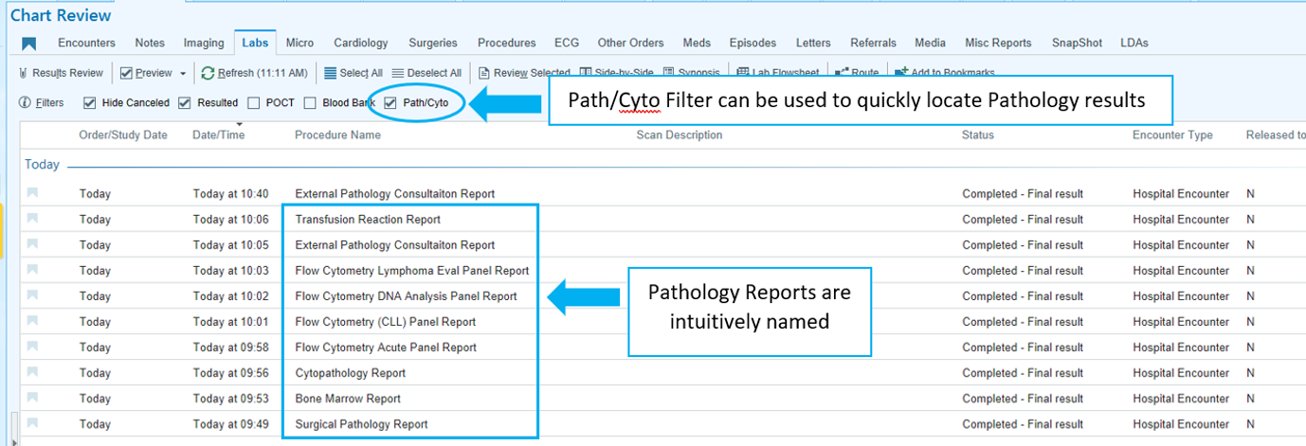Switch to the Imaging tab
The image size is (1306, 446).
click(204, 43)
